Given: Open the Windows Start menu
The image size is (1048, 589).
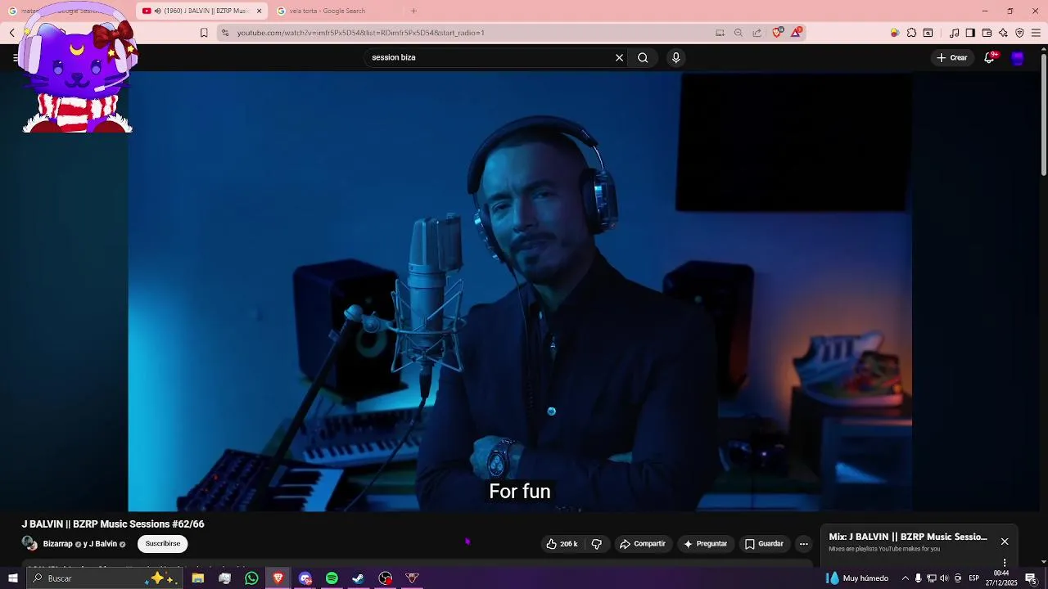Looking at the screenshot, I should [12, 578].
